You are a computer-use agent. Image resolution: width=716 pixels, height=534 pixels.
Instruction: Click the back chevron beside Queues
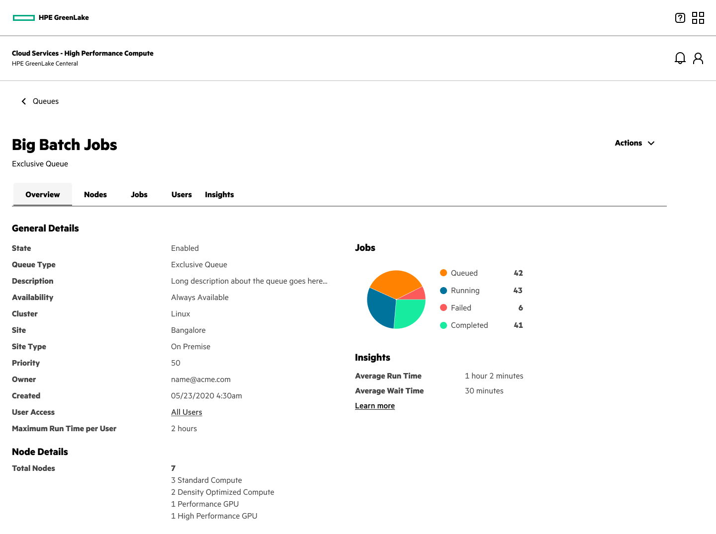(x=23, y=101)
